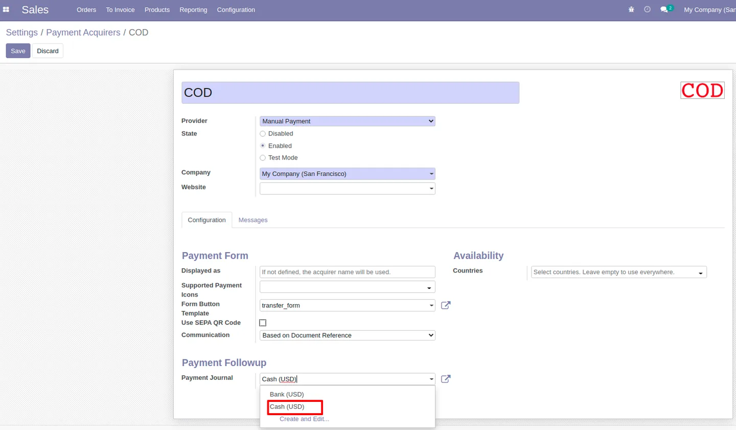Click the COD name input field
The image size is (736, 430).
click(350, 93)
